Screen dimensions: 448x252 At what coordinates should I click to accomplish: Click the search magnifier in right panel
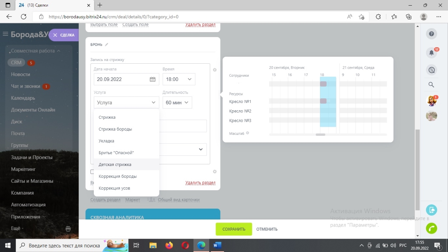coord(432,85)
